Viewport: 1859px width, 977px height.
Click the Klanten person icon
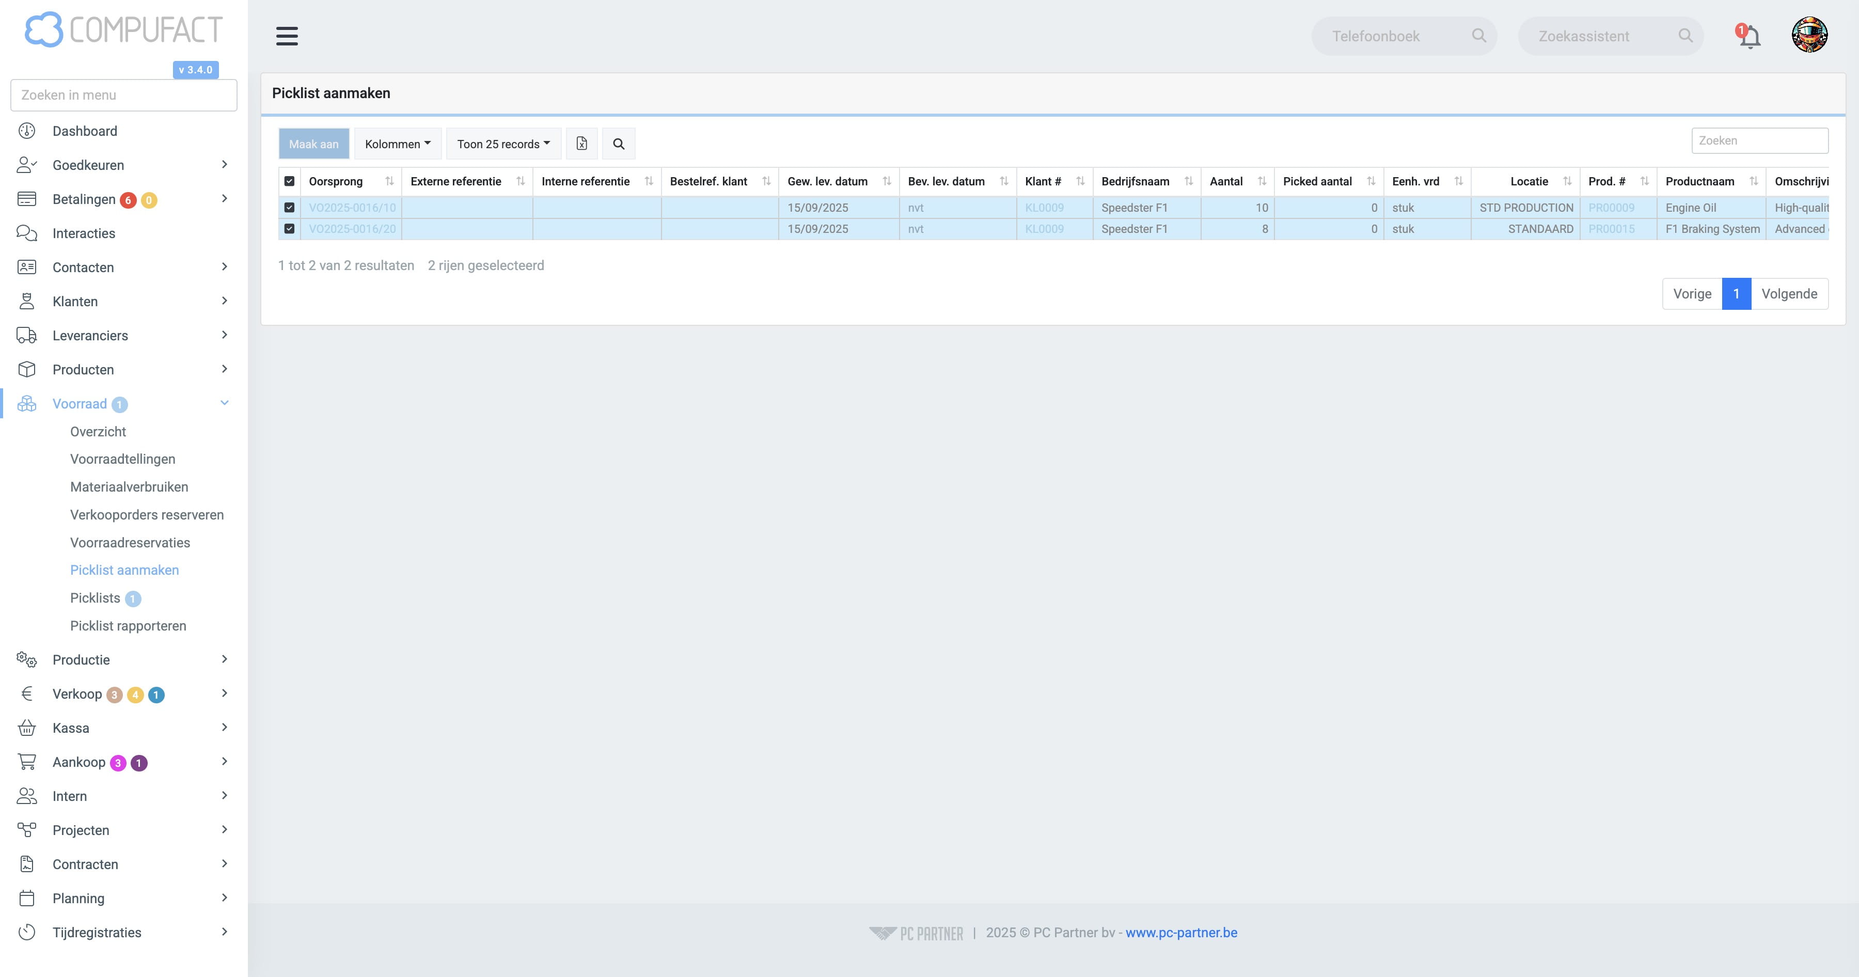27,302
